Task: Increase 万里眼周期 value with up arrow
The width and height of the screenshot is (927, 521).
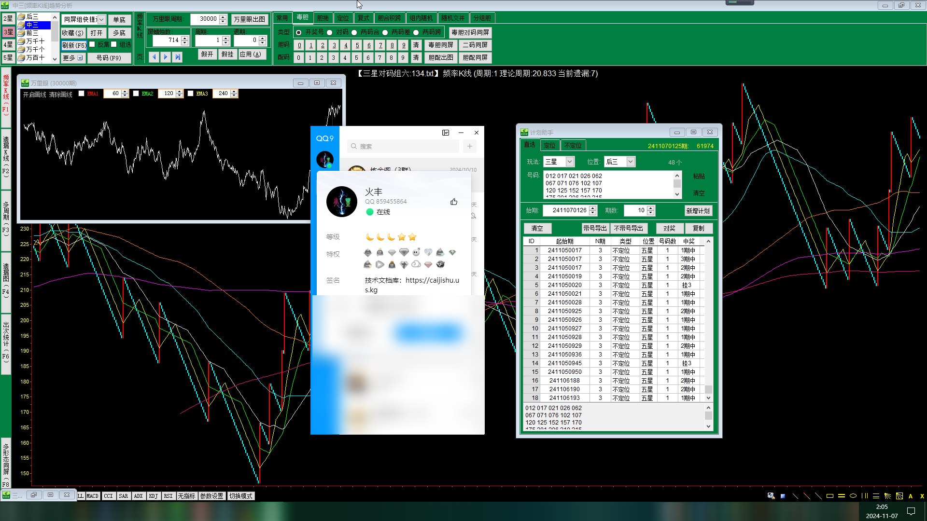Action: click(x=223, y=17)
